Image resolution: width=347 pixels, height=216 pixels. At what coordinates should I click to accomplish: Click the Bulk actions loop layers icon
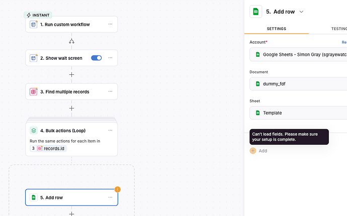[x=33, y=131]
